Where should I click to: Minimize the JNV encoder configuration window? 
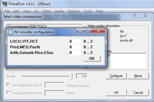pyautogui.click(x=80, y=31)
